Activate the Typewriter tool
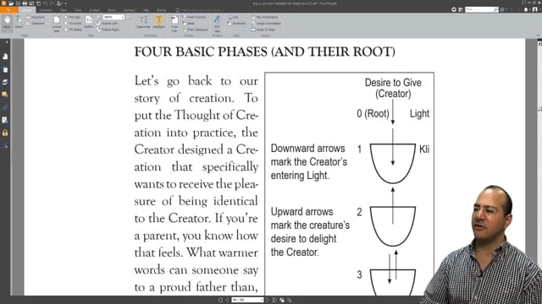Viewport: 542px width, 304px height. 143,22
